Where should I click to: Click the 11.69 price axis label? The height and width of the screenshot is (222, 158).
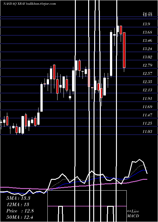click(147, 107)
